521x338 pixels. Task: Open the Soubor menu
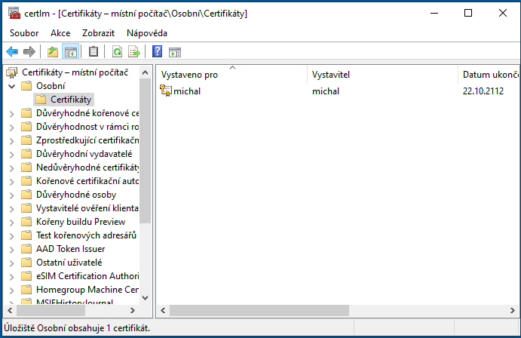pyautogui.click(x=24, y=33)
